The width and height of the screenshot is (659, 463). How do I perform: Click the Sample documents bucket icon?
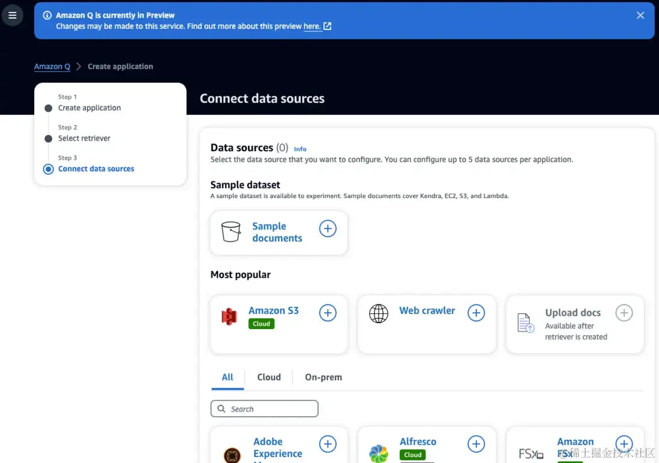(x=230, y=232)
